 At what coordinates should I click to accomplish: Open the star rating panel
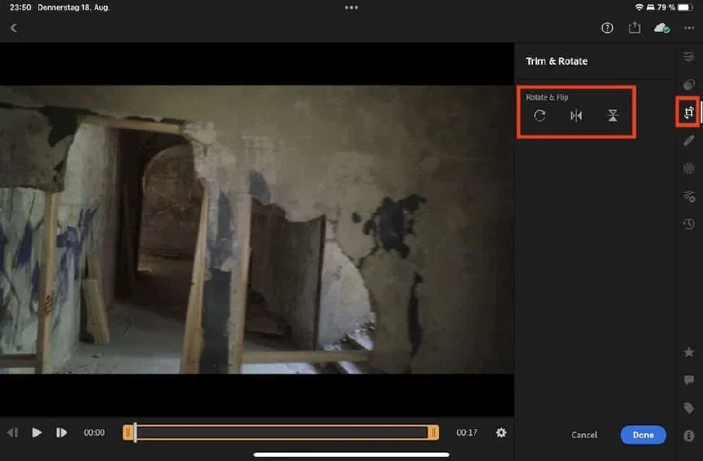click(x=689, y=352)
